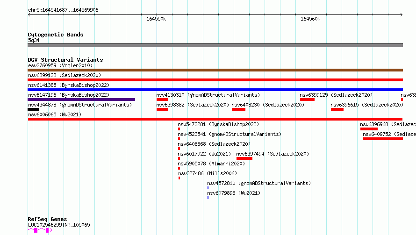Click the magenta LOC102546299 gene glyph
Image resolution: width=416 pixels, height=235 pixels.
coord(40,230)
